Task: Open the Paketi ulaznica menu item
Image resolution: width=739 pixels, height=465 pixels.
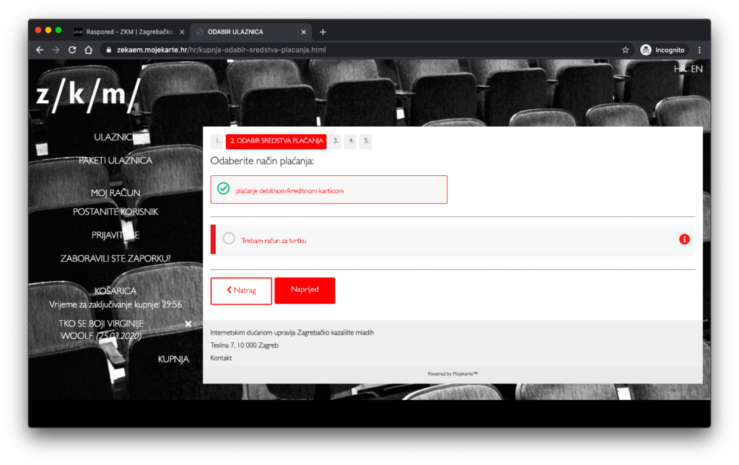Action: click(x=115, y=161)
